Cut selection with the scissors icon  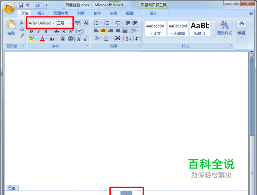21,22
